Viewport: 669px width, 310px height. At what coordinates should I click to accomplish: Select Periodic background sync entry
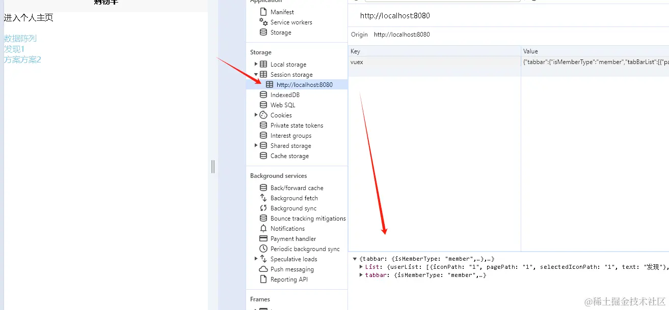click(x=305, y=249)
